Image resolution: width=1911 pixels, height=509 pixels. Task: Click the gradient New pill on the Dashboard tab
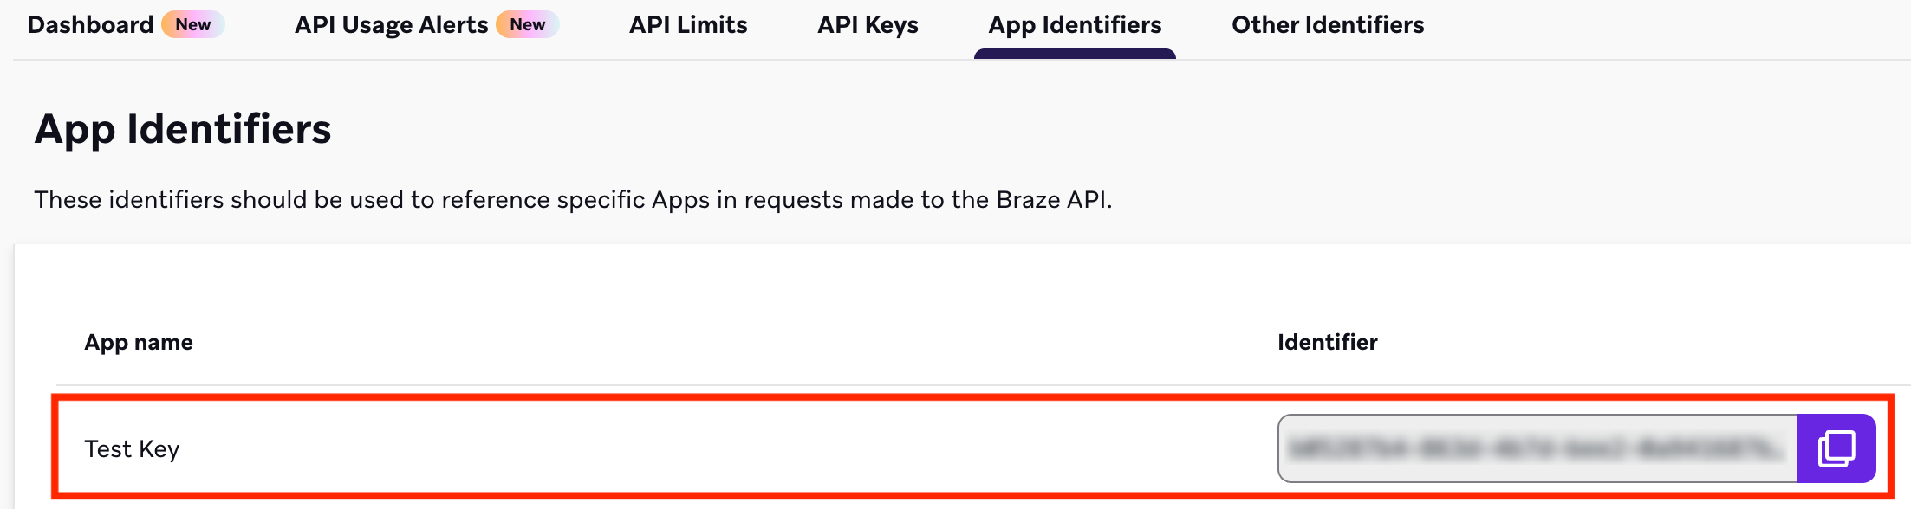pyautogui.click(x=192, y=24)
